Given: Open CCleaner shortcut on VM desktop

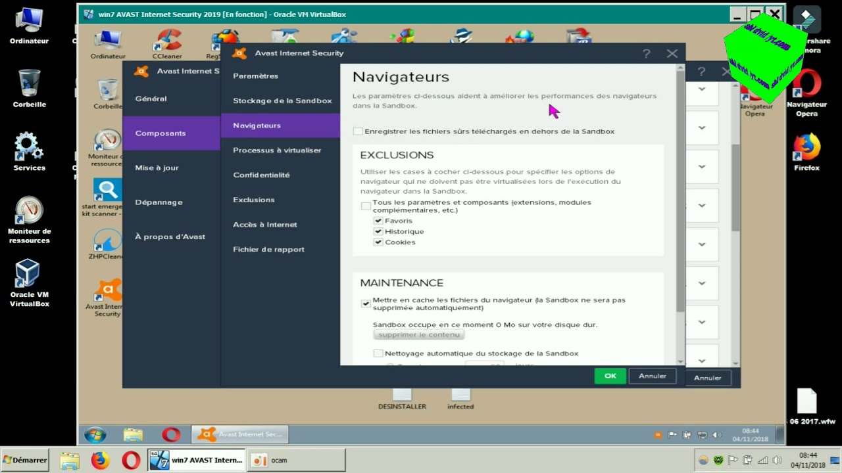Looking at the screenshot, I should [x=167, y=43].
